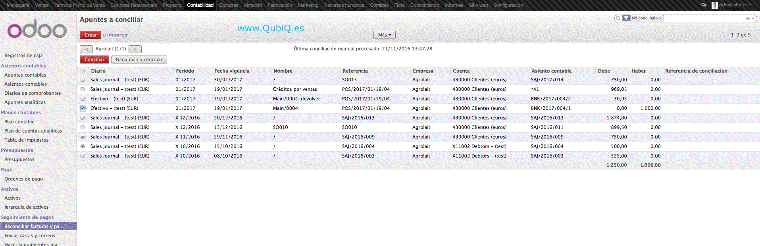Viewport: 760px width, 246px height.
Task: Expand the Administrator user menu arrow
Action: click(x=750, y=5)
